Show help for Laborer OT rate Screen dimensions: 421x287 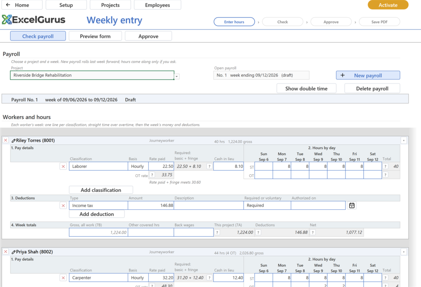[152, 175]
